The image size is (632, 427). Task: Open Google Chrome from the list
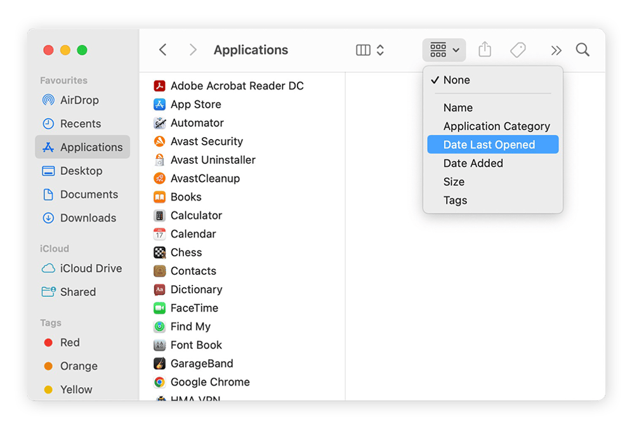209,382
